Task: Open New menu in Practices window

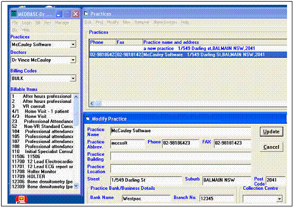Action: click(126, 22)
